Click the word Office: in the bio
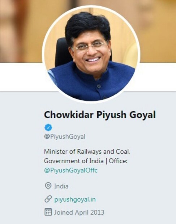Viewport: 176px width, 224px height. click(118, 161)
